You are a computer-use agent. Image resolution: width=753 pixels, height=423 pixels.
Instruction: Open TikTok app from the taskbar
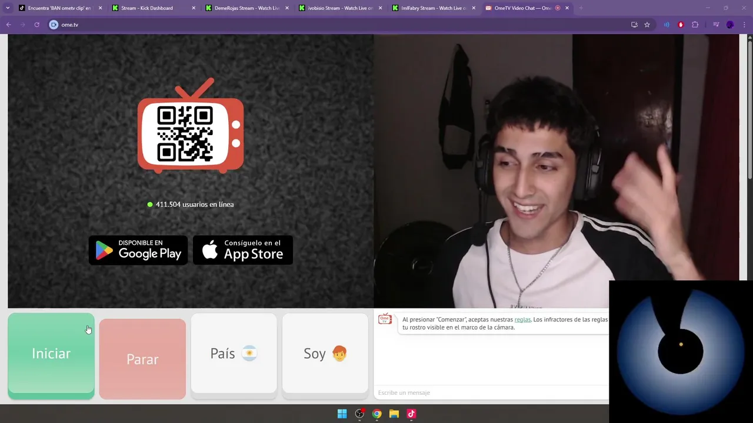(411, 414)
